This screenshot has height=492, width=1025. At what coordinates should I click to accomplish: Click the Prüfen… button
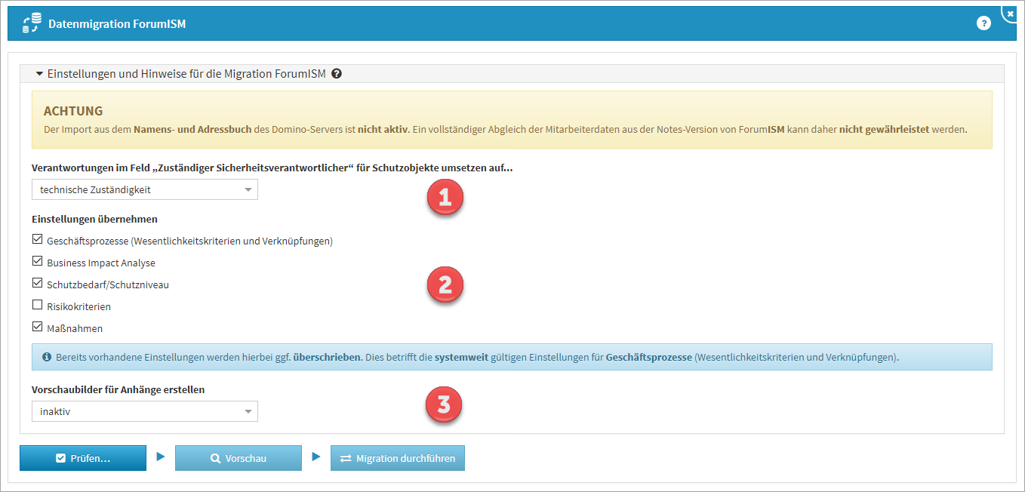[83, 458]
